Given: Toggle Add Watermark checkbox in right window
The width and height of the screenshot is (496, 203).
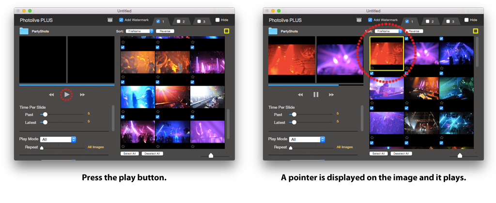Looking at the screenshot, I should point(370,20).
